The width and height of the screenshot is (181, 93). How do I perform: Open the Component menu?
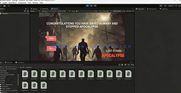[x=22, y=3]
